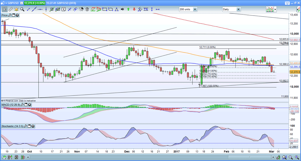The image size is (301, 161).
Task: Select the short line segment drawing tool
Action: (x=28, y=9)
